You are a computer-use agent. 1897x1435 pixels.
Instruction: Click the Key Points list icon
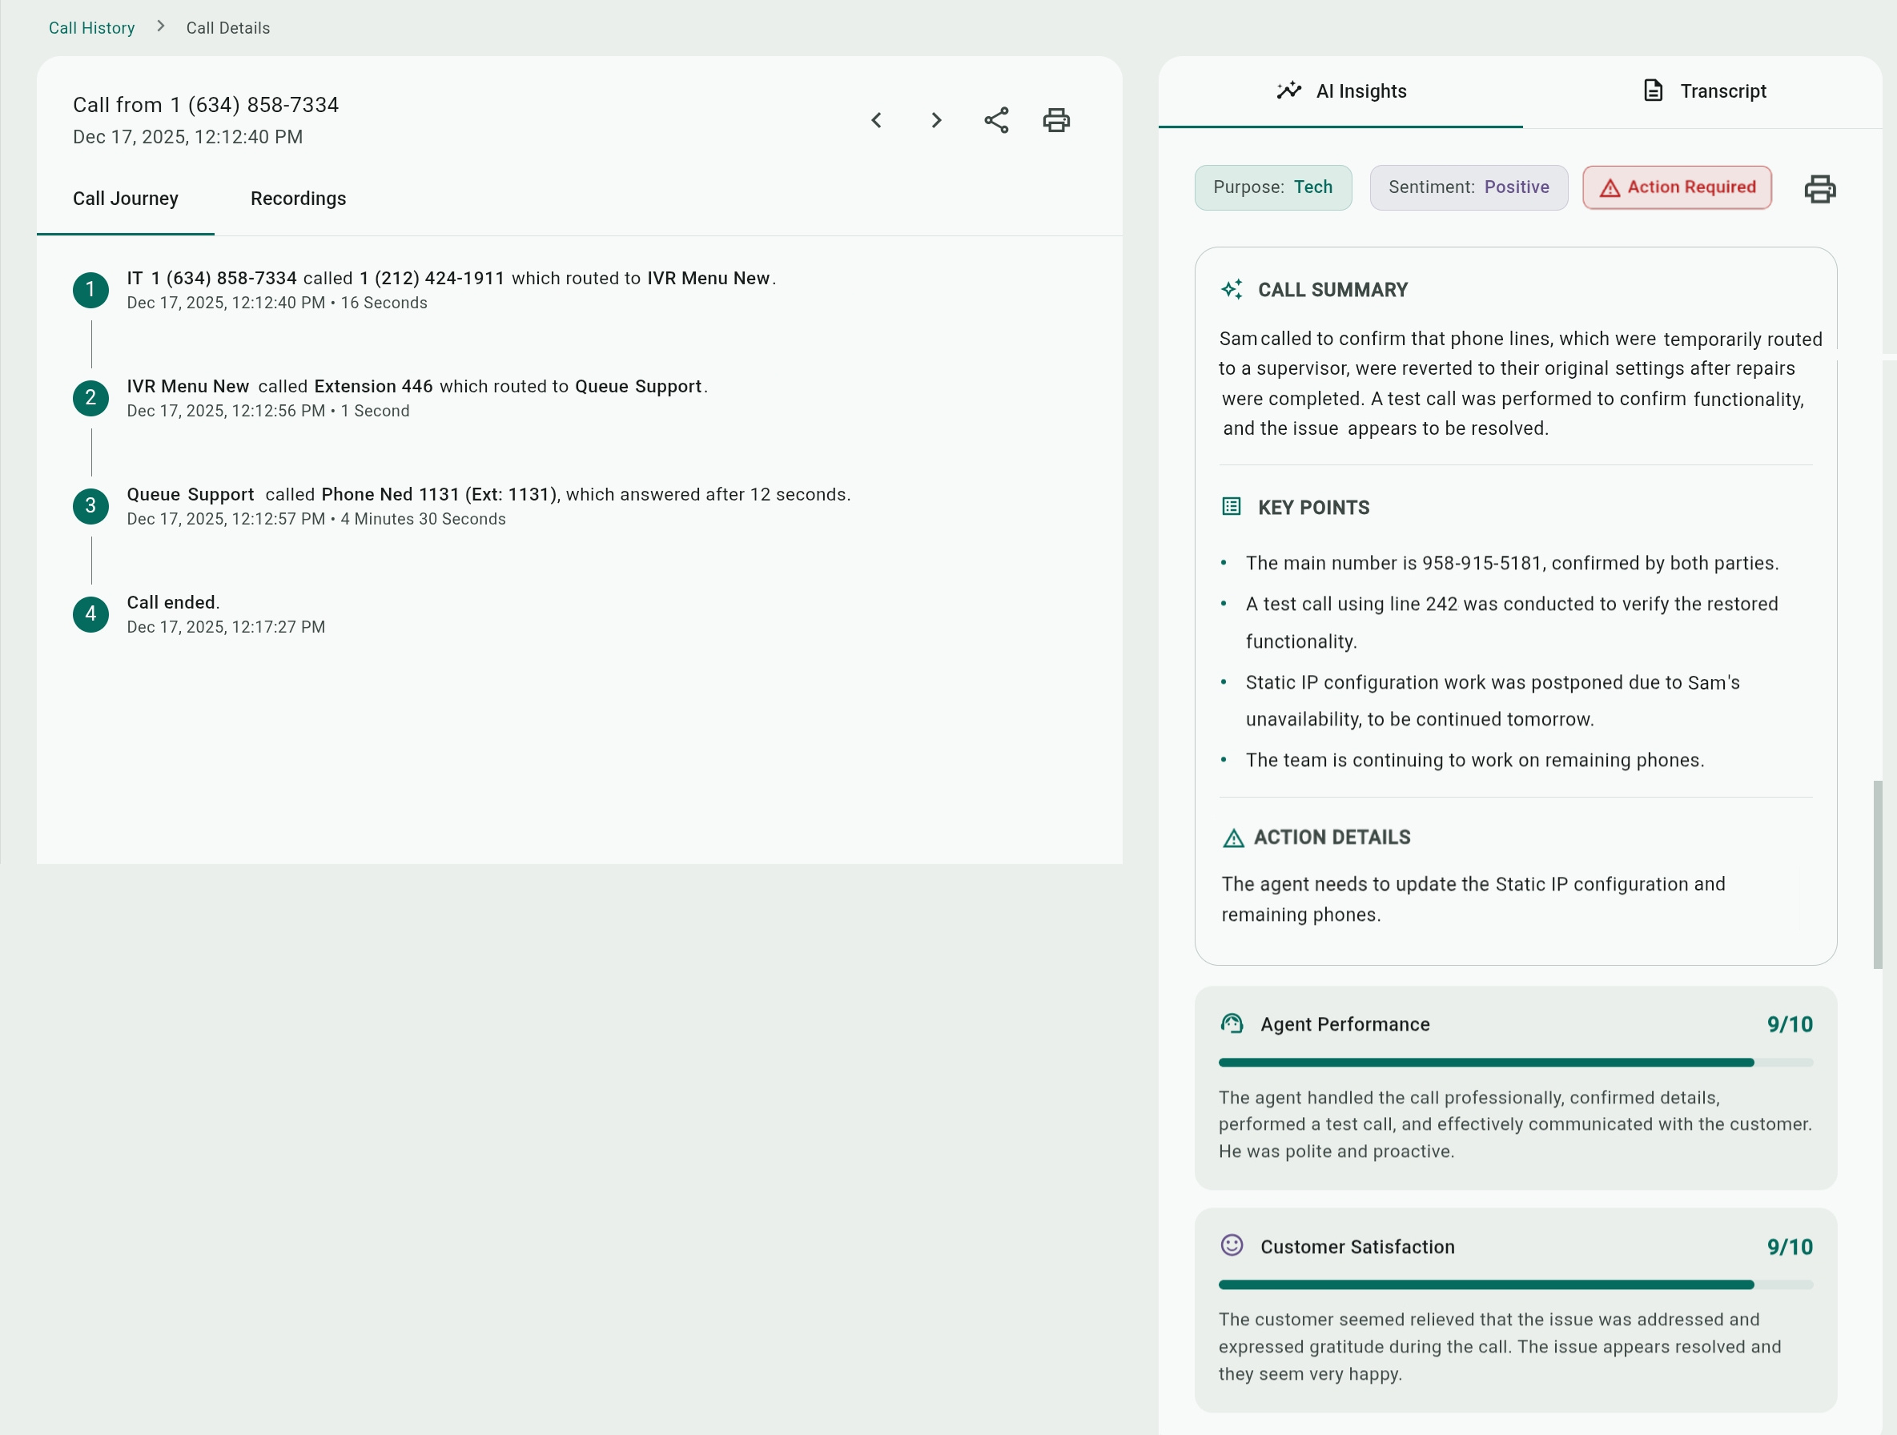pos(1231,506)
